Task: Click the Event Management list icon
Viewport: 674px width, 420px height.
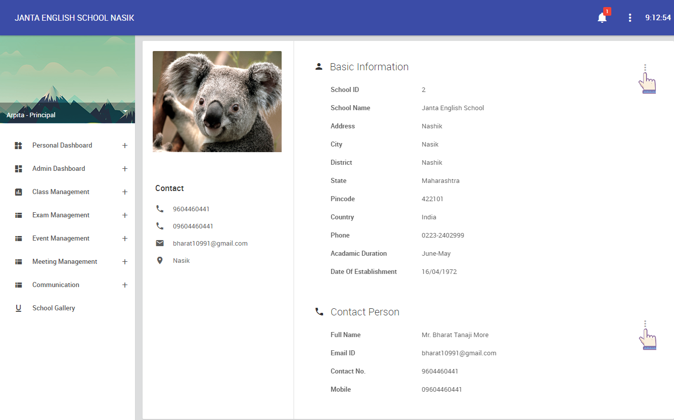Action: tap(19, 239)
